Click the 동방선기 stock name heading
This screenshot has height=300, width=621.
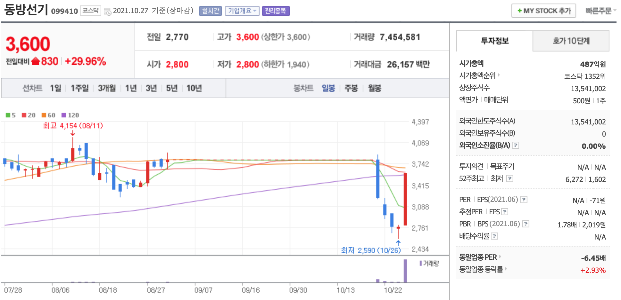point(26,10)
